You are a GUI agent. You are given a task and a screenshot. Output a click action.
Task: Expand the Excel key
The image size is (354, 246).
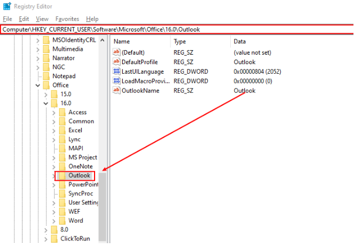click(53, 131)
